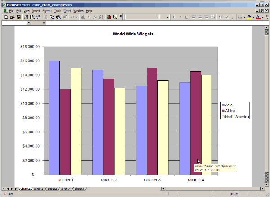This screenshot has height=197, width=270.
Task: Click the Print icon in the toolbar
Action: 27,17
